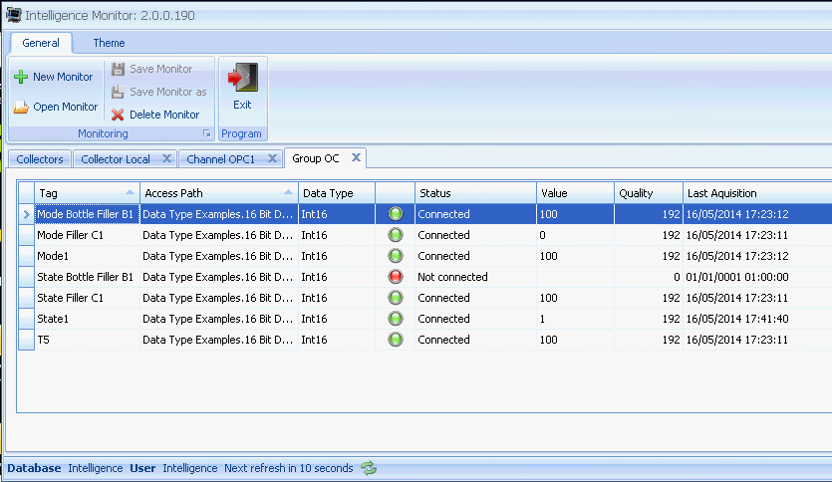This screenshot has width=832, height=482.
Task: Close the Collector Local tab
Action: (166, 158)
